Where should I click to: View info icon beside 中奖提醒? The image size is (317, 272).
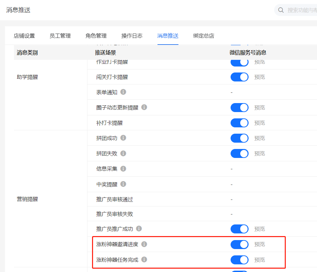click(123, 184)
